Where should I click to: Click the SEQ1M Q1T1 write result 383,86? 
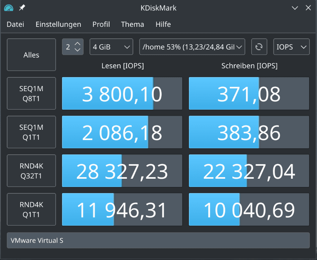249,132
